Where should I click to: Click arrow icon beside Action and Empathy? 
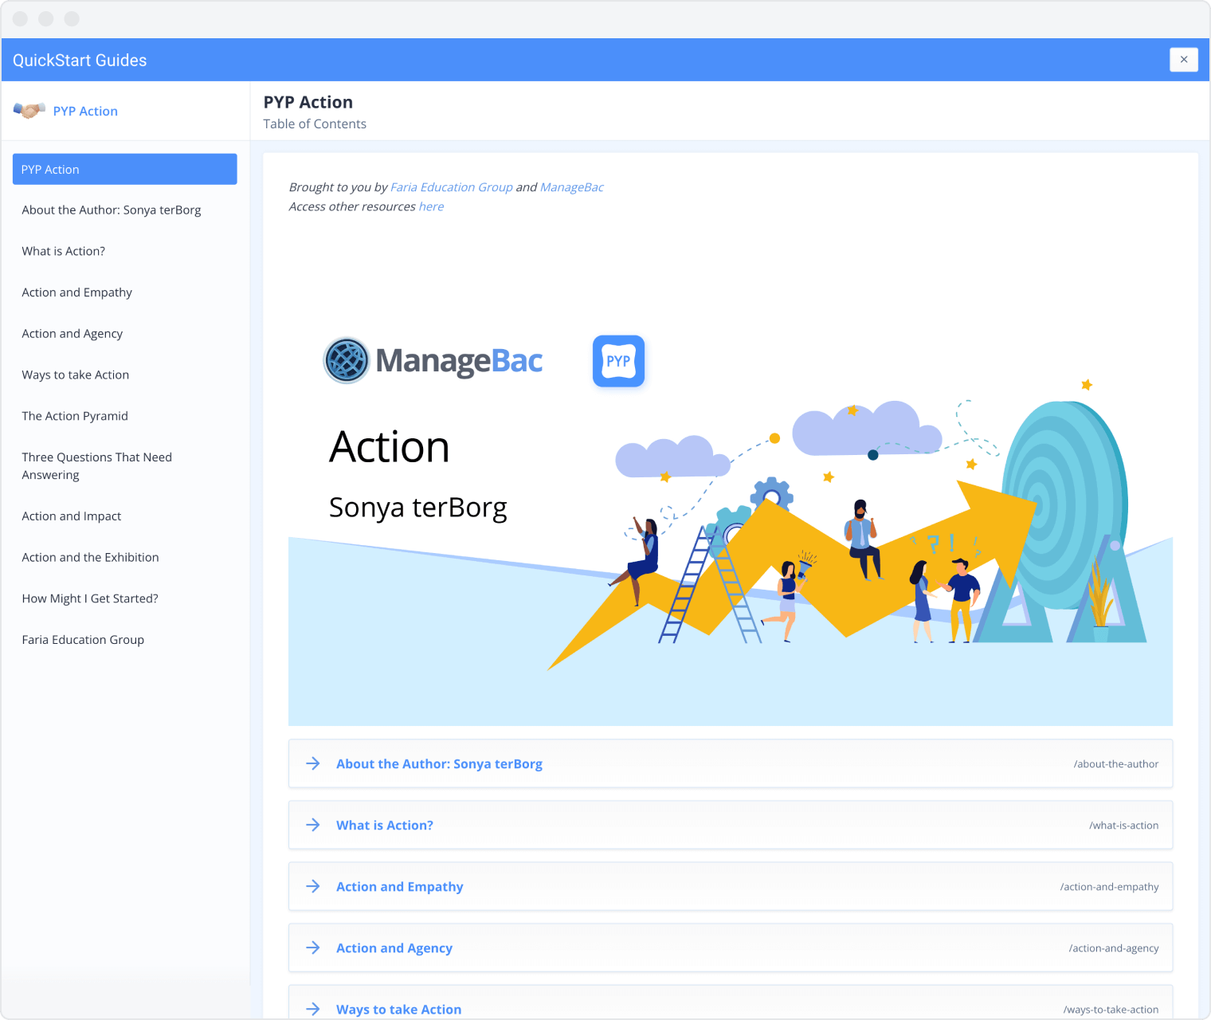tap(313, 886)
